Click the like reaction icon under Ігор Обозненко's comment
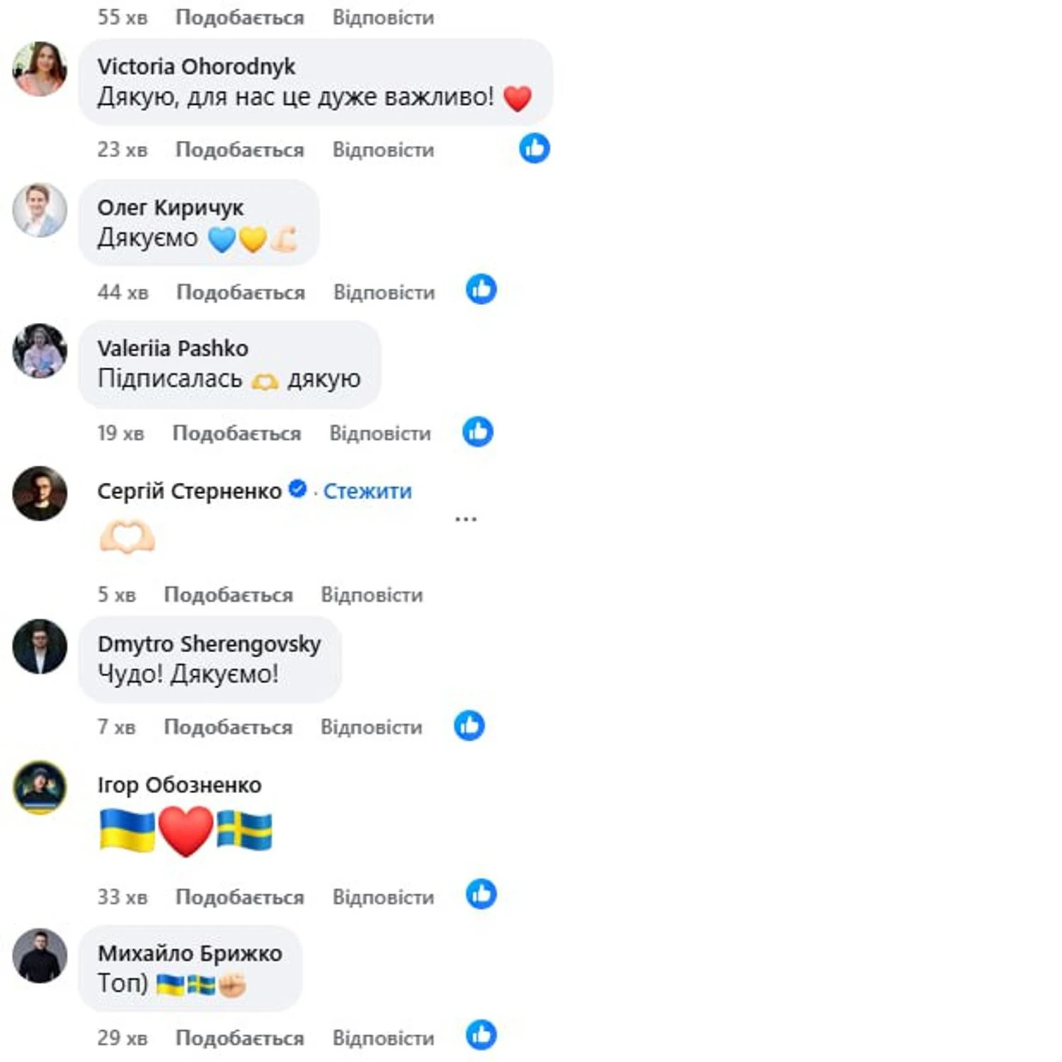This screenshot has height=1062, width=1062. 481,894
